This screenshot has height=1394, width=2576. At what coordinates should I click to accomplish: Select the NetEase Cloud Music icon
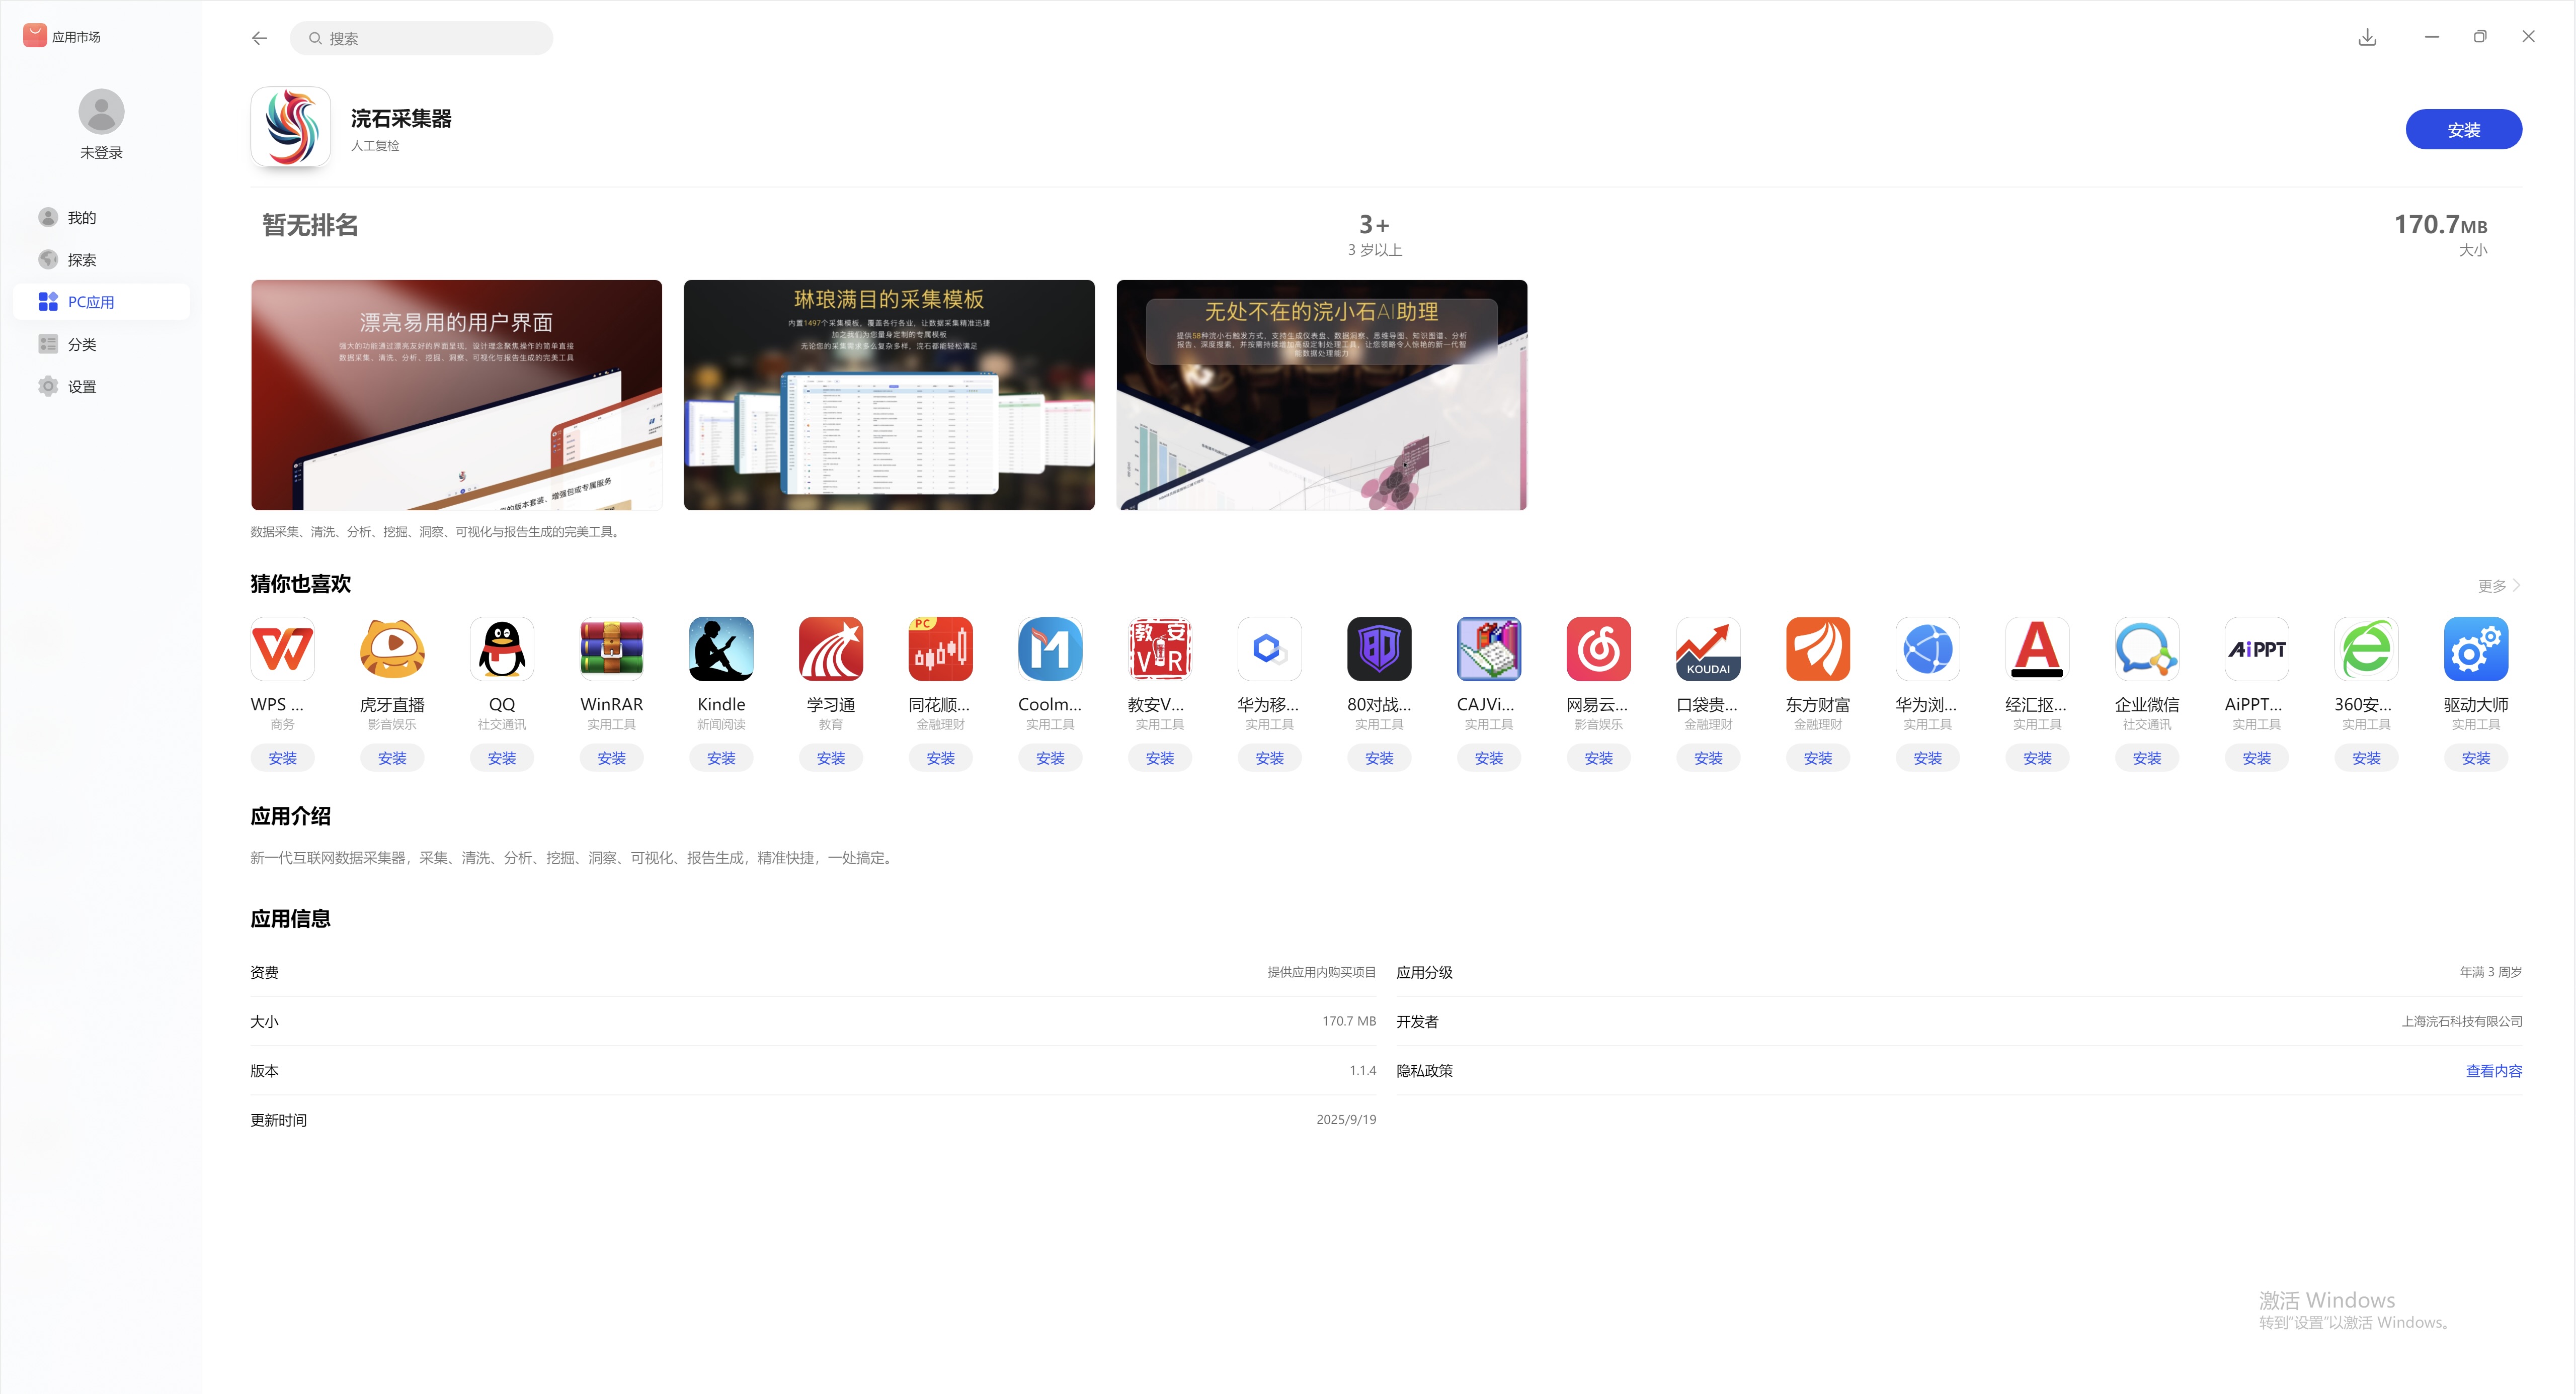point(1598,649)
